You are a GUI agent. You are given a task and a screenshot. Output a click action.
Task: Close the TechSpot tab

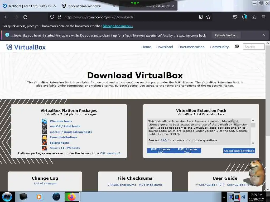pyautogui.click(x=55, y=6)
